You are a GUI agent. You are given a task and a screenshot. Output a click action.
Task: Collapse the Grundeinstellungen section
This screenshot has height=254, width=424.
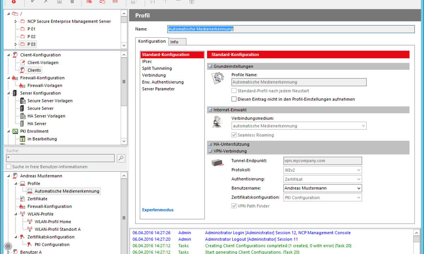[x=210, y=66]
